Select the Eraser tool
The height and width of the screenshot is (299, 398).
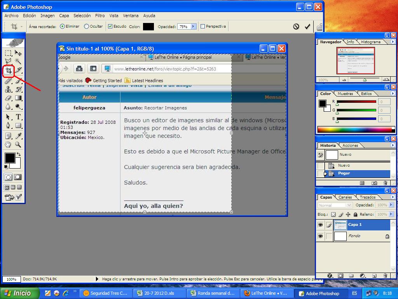[x=8, y=98]
